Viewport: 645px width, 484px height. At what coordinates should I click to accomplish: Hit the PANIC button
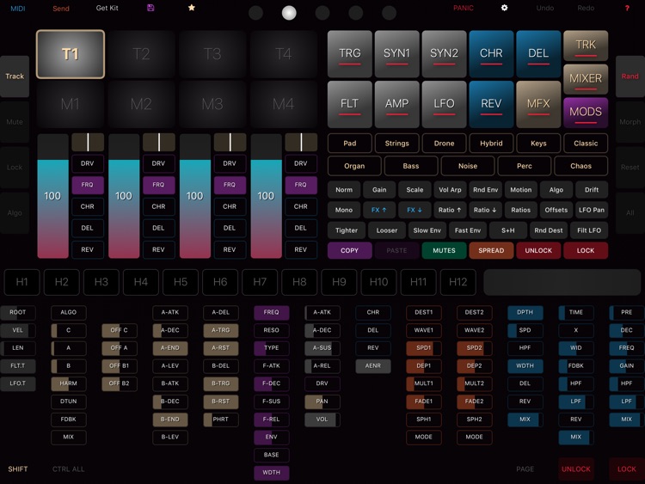click(464, 8)
